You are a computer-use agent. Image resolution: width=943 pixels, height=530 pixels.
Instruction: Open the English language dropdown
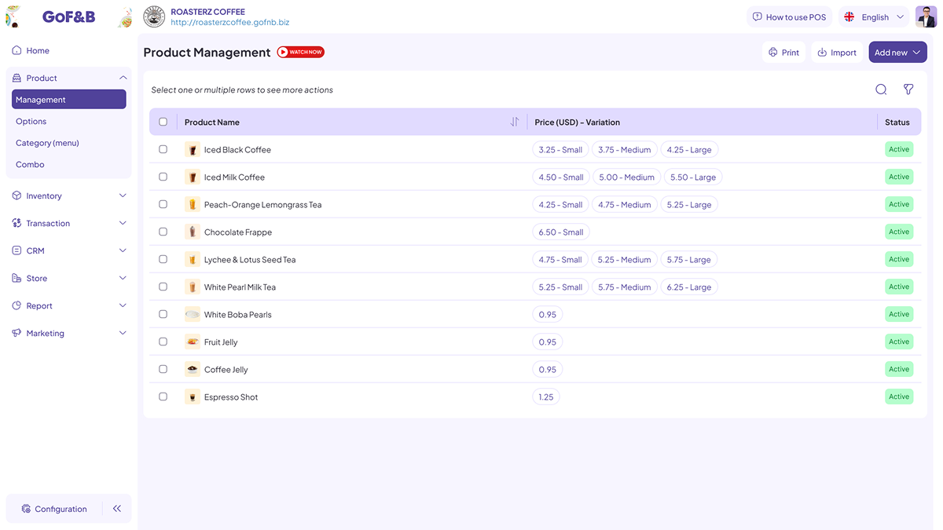[875, 16]
